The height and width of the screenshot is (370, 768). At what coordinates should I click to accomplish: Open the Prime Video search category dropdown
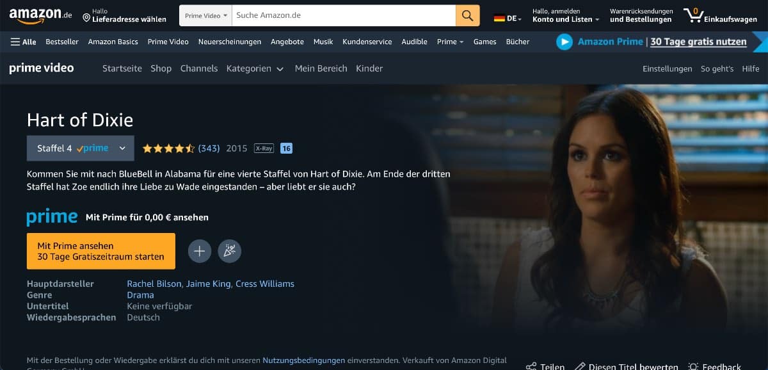[x=206, y=15]
